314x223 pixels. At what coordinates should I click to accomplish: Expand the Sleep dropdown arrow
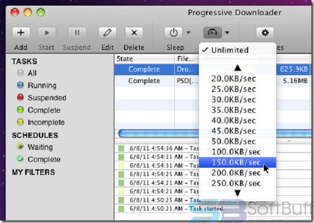coord(188,32)
